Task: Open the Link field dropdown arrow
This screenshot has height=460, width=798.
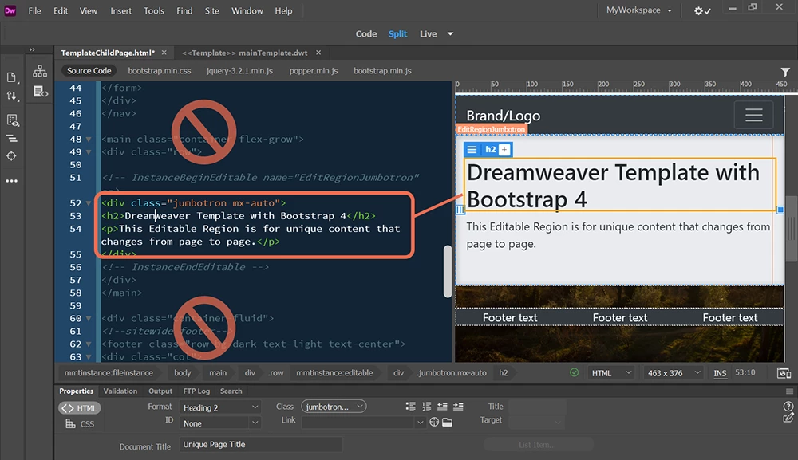Action: click(420, 423)
